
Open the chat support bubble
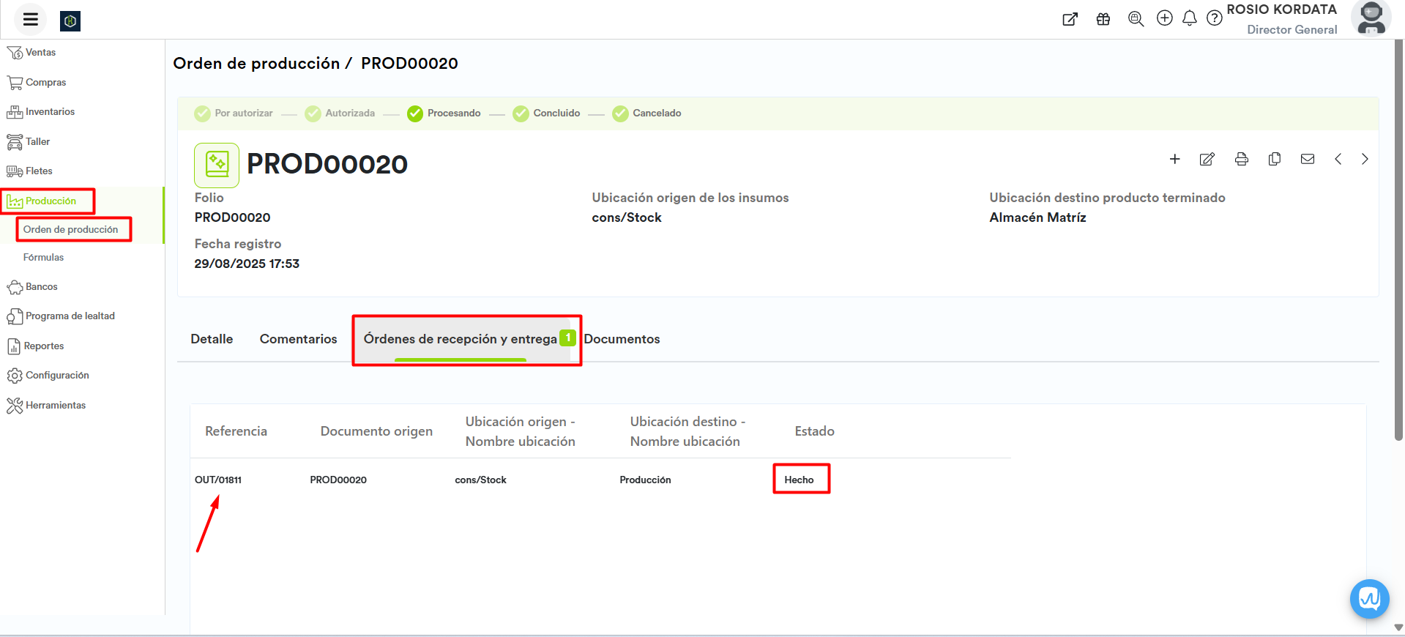click(x=1368, y=598)
